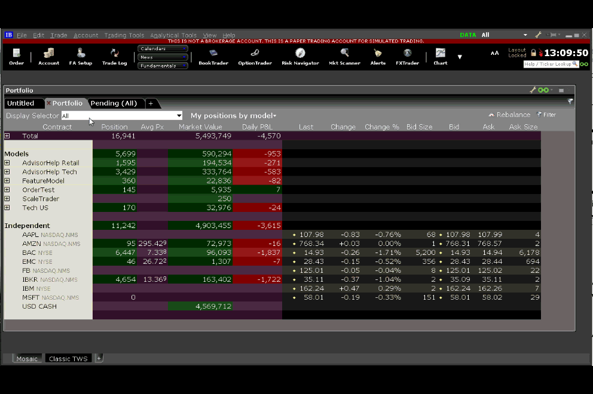Image resolution: width=593 pixels, height=394 pixels.
Task: Click the Rebalance button
Action: pos(509,115)
